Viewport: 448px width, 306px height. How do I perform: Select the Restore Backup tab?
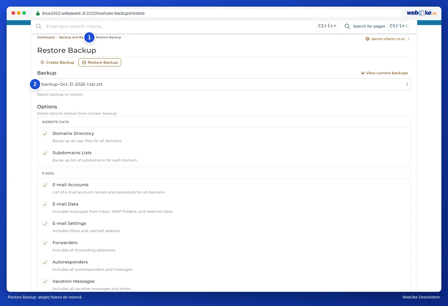point(100,62)
